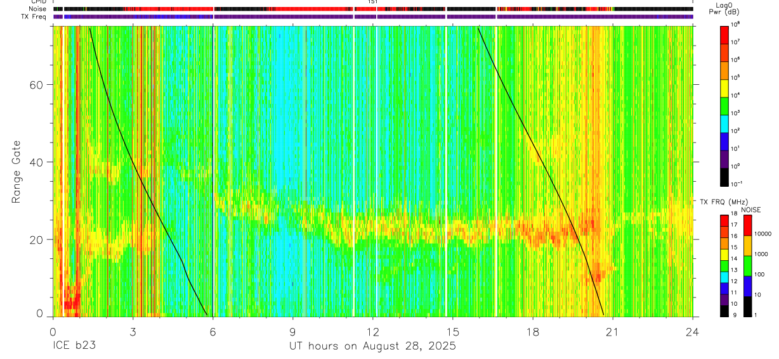Click the '100' label on NOISE legend
This screenshot has height=359, width=779.
(x=761, y=274)
